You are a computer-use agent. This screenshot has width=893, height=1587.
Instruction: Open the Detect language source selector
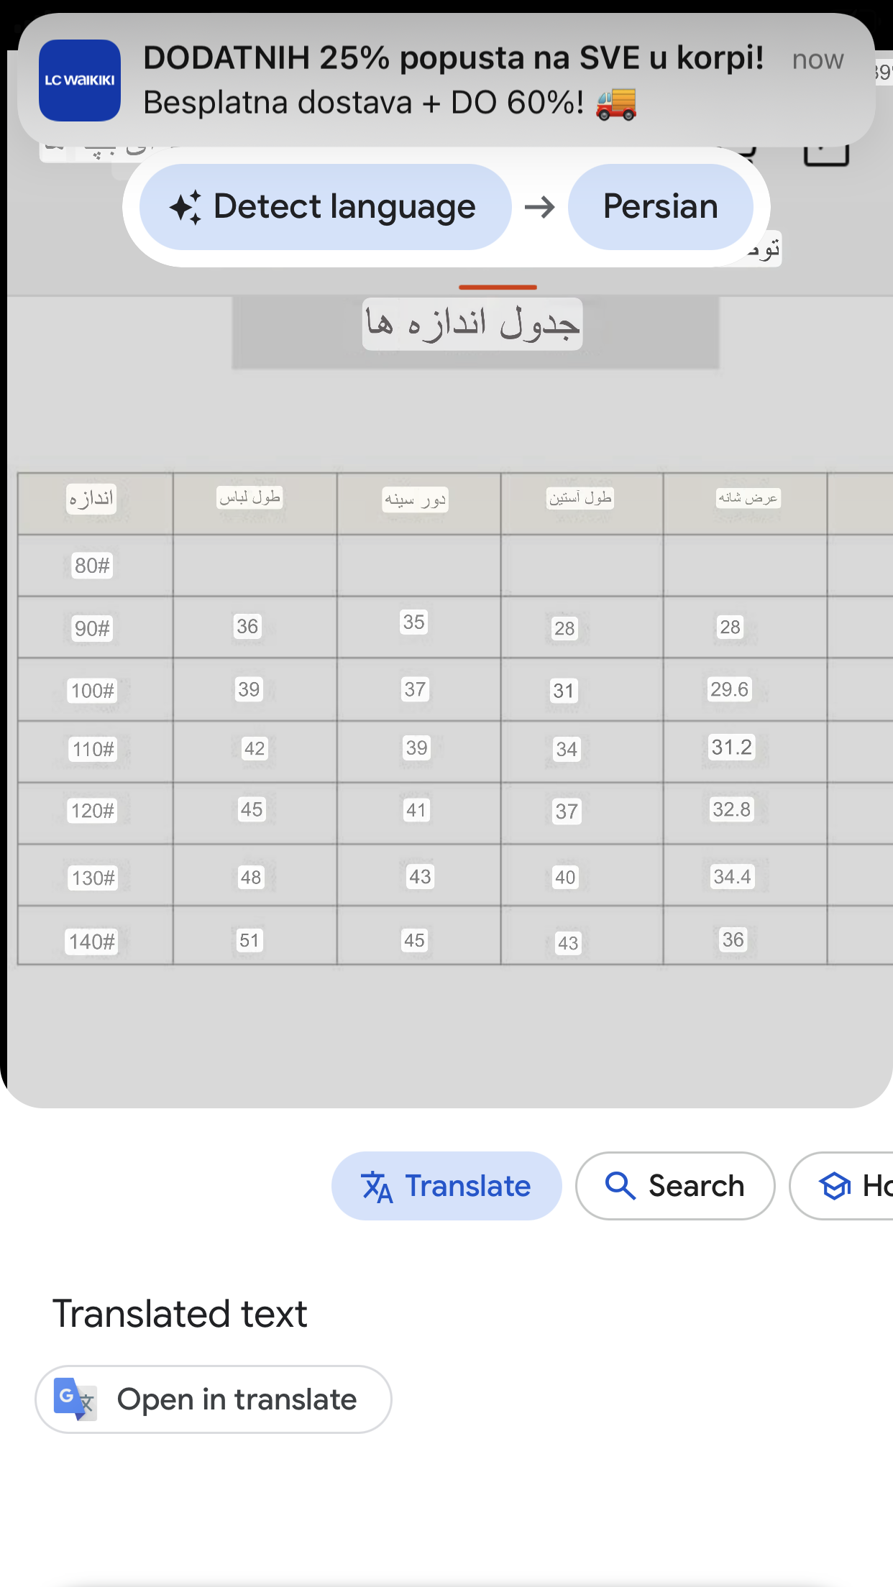click(325, 207)
